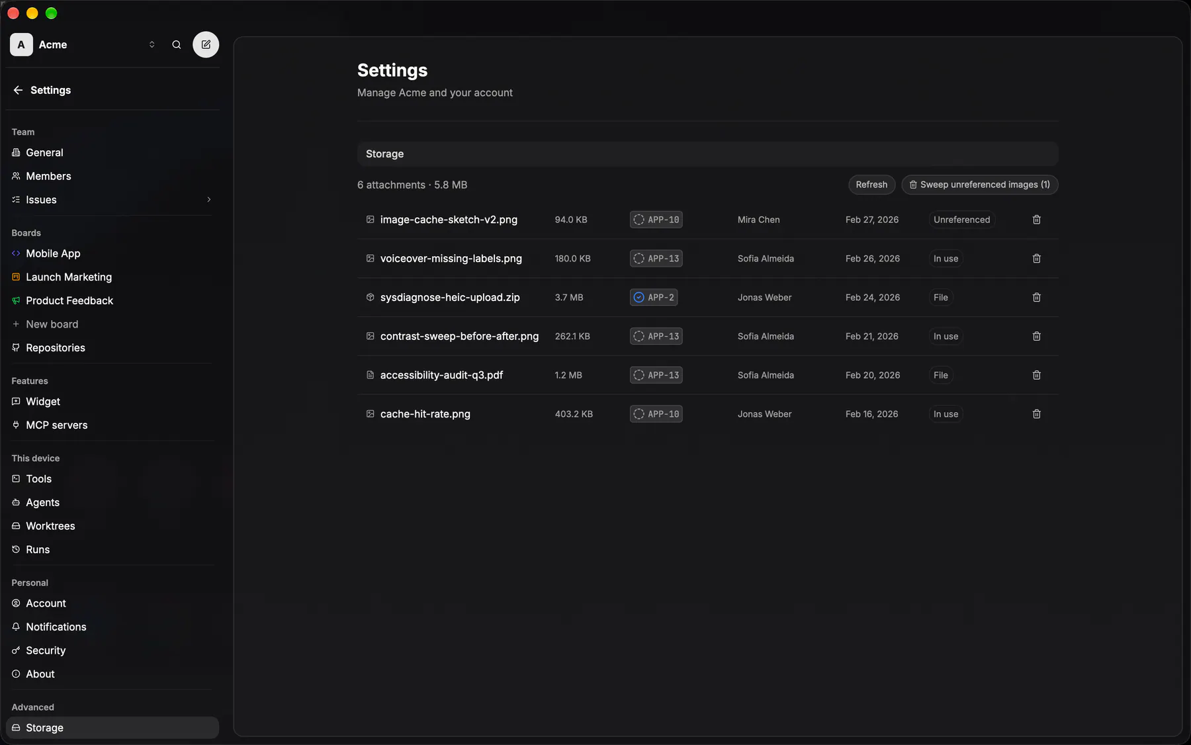Open the Acme workspace switcher chevrons

[x=152, y=44]
